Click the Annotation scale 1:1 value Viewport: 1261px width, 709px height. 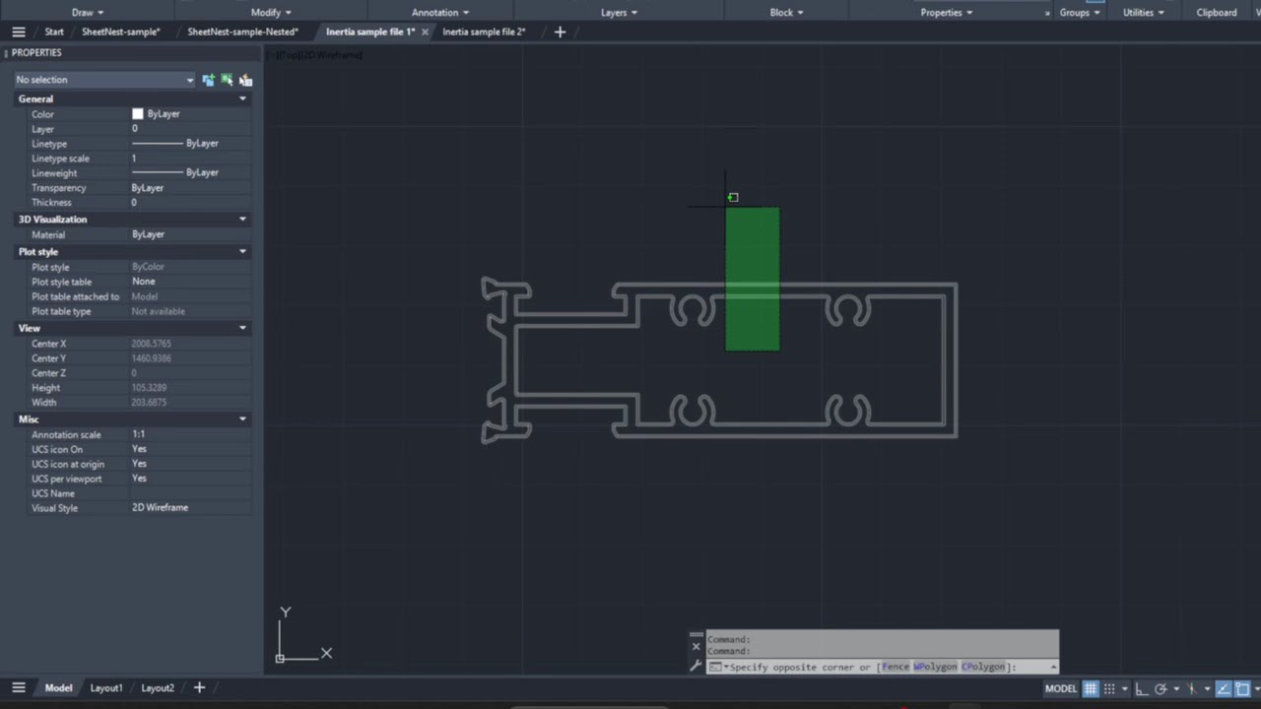[189, 434]
